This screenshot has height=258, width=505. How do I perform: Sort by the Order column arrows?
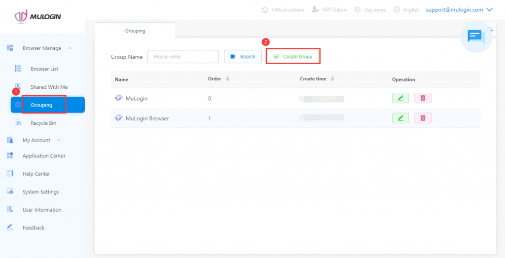coord(228,79)
